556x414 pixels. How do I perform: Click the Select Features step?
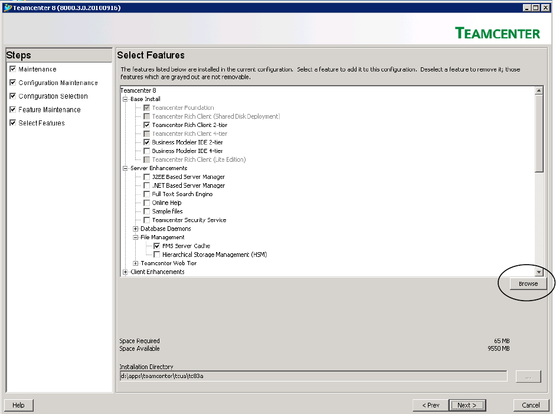(41, 123)
